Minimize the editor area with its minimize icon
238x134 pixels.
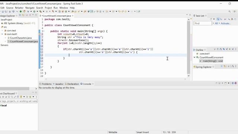(x=187, y=15)
